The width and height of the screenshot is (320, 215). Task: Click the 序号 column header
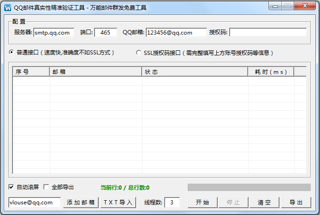(x=31, y=72)
